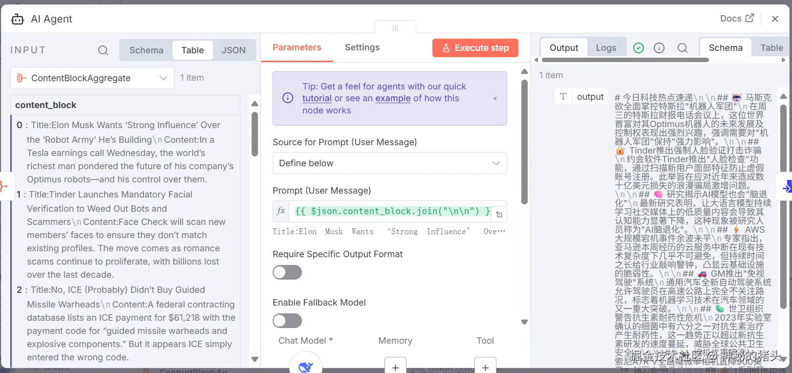
Task: Click the input scroll-up arrow
Action: [x=255, y=104]
